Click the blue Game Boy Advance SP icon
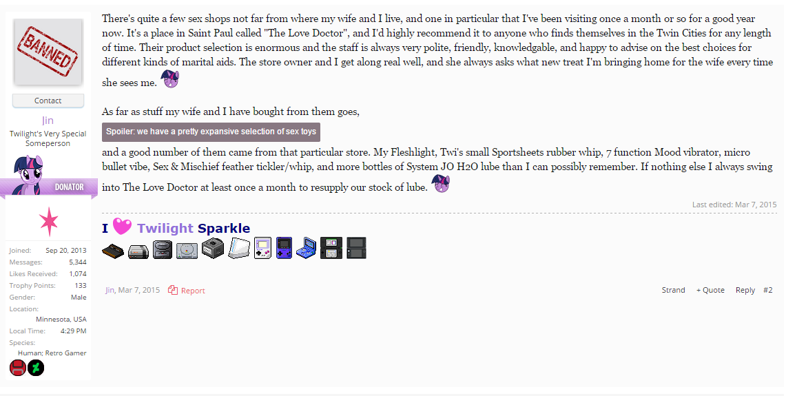 [306, 248]
